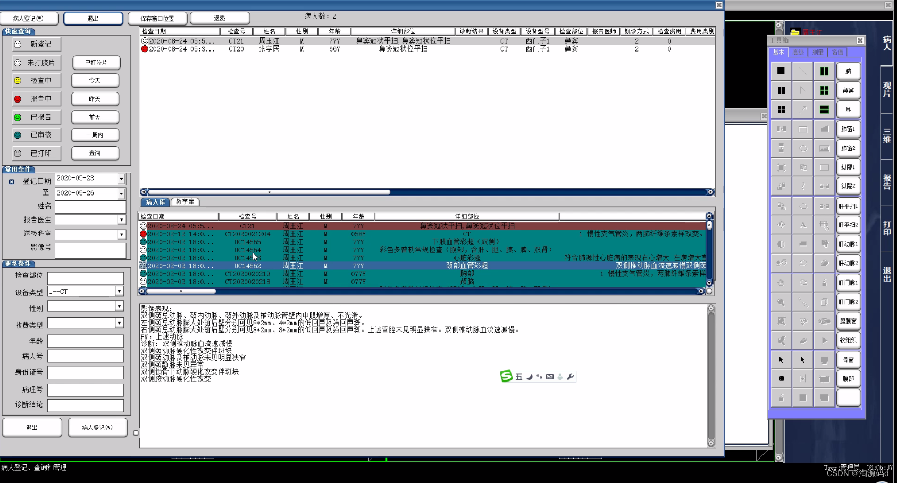The height and width of the screenshot is (483, 897).
Task: Pick the arrow annotation tool
Action: click(x=803, y=109)
